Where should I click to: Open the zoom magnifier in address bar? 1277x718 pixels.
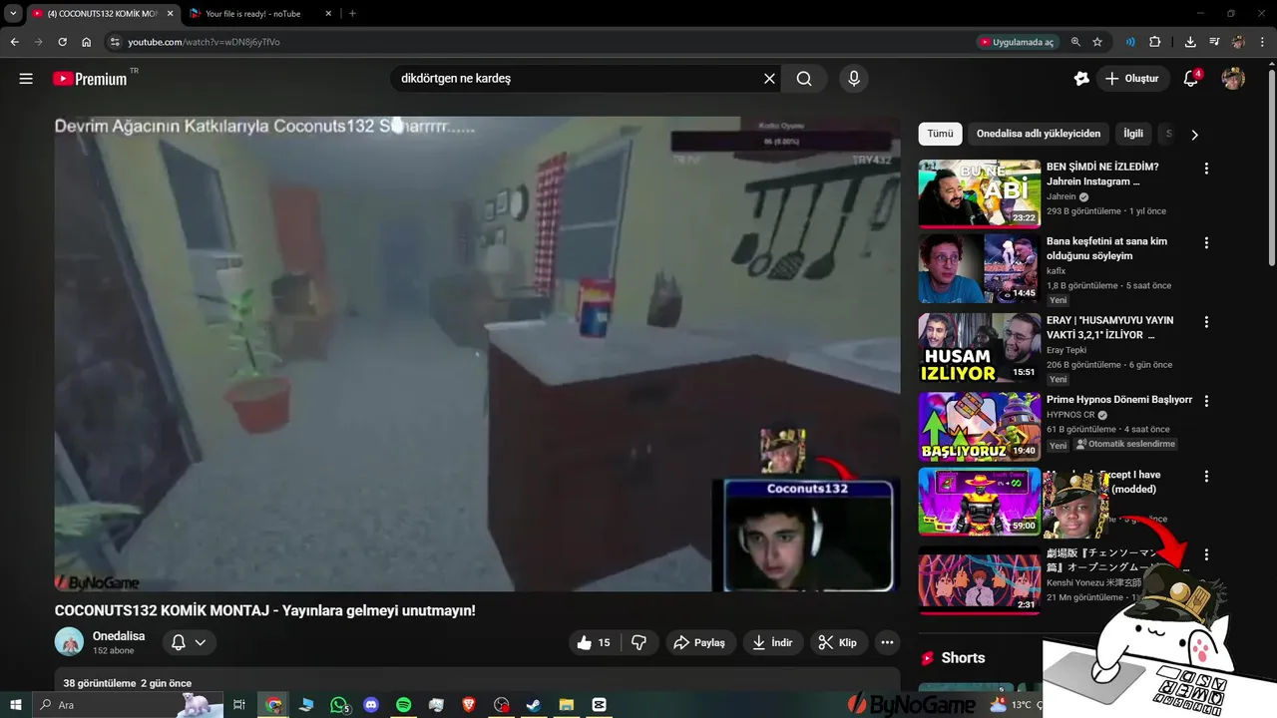[x=1075, y=42]
